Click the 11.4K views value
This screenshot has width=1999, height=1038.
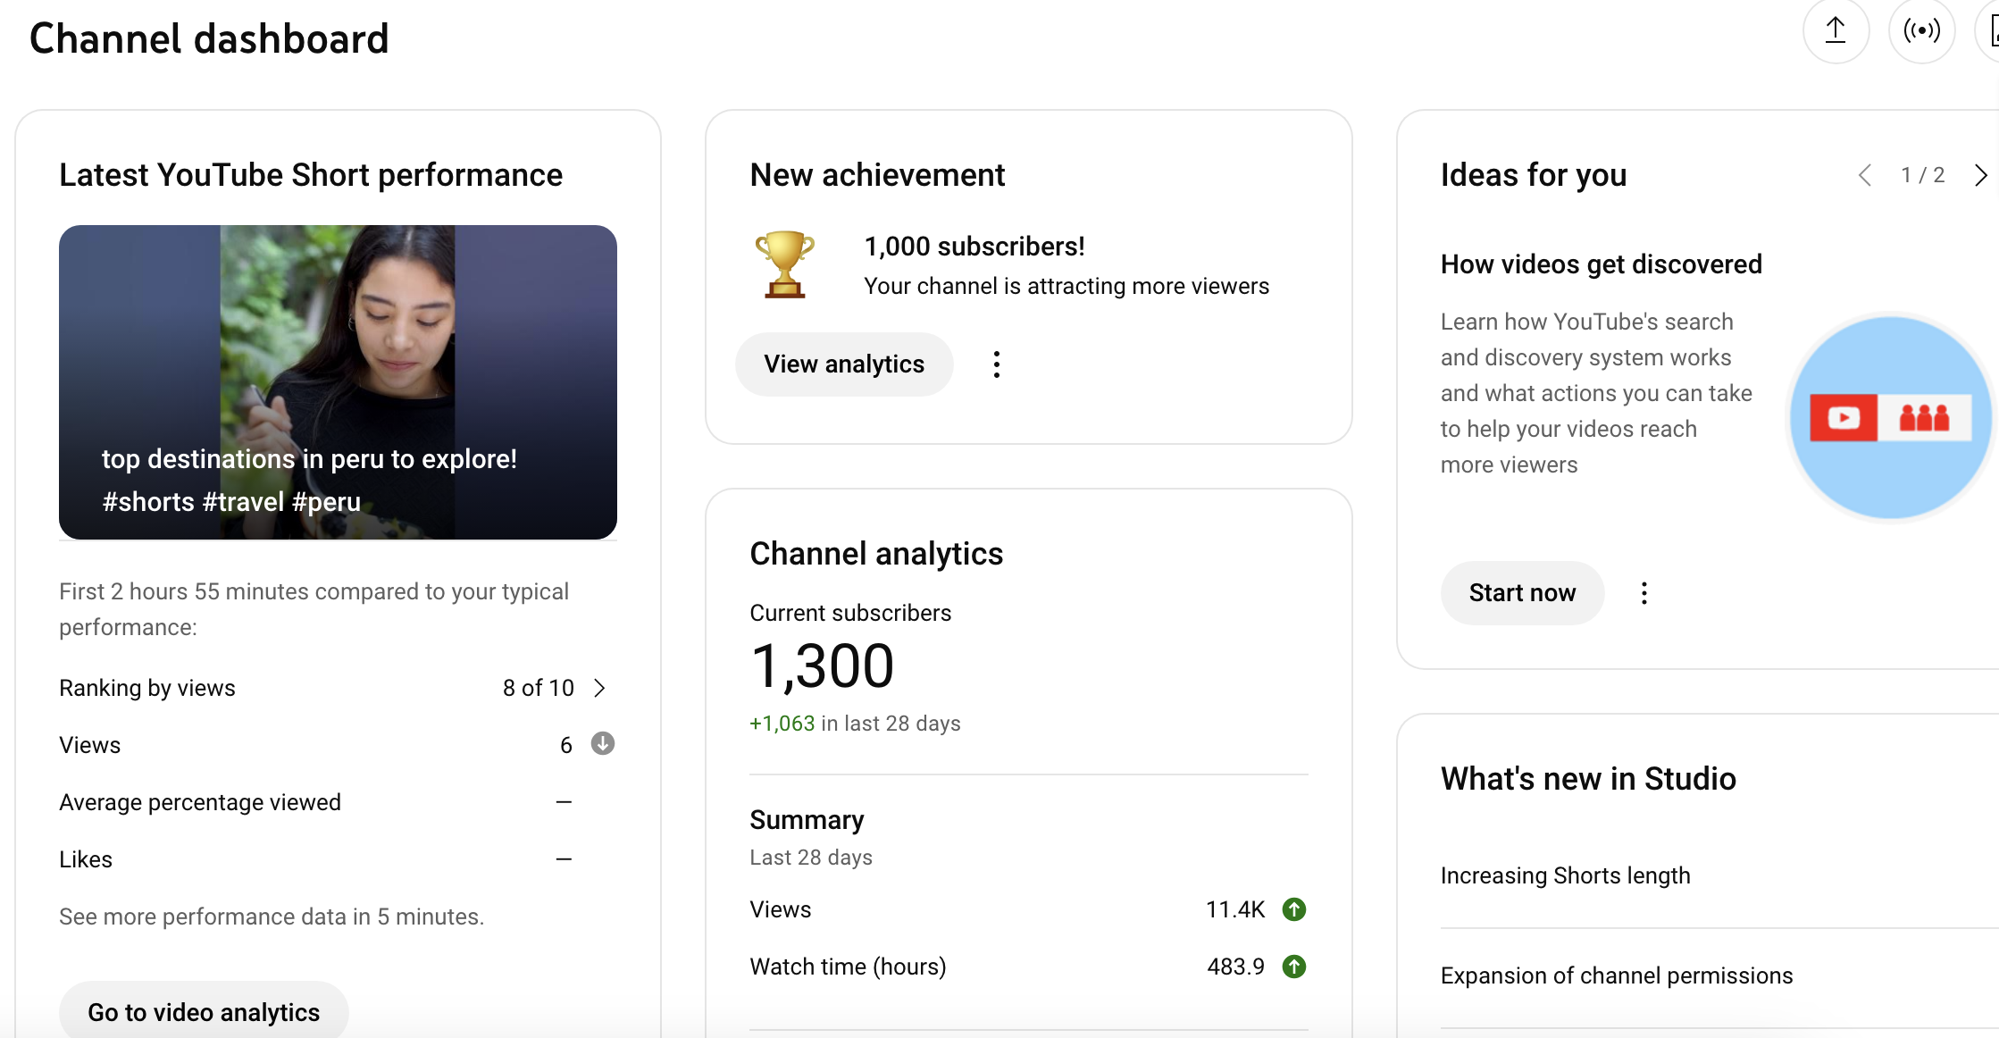point(1235,909)
